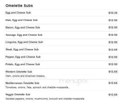The image size is (121, 103).
Task: Open the Veggie Omelette Sub item
Action: coord(18,95)
